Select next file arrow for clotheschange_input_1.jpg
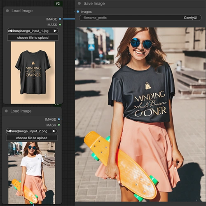The width and height of the screenshot is (206, 206). tap(55, 31)
